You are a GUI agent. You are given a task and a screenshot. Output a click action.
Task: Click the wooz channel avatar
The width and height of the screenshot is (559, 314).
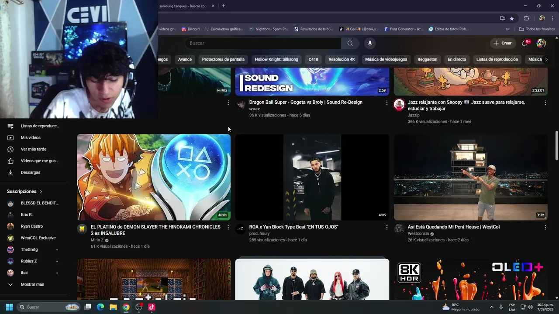pyautogui.click(x=241, y=104)
